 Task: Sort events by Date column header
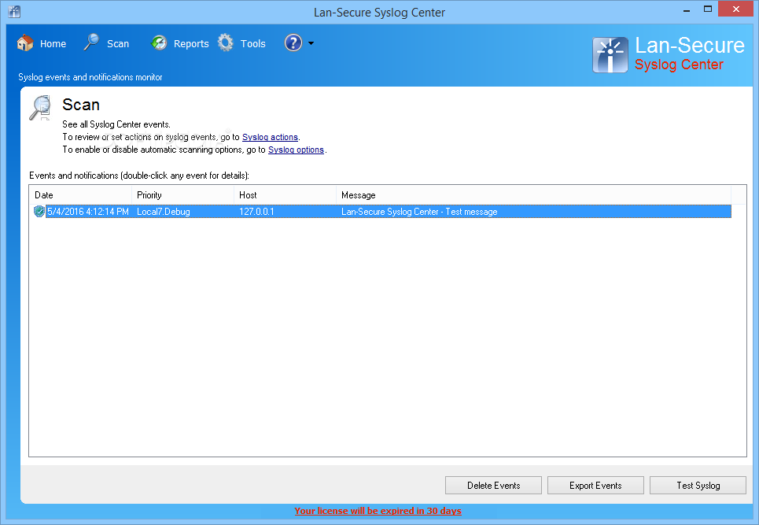(80, 194)
